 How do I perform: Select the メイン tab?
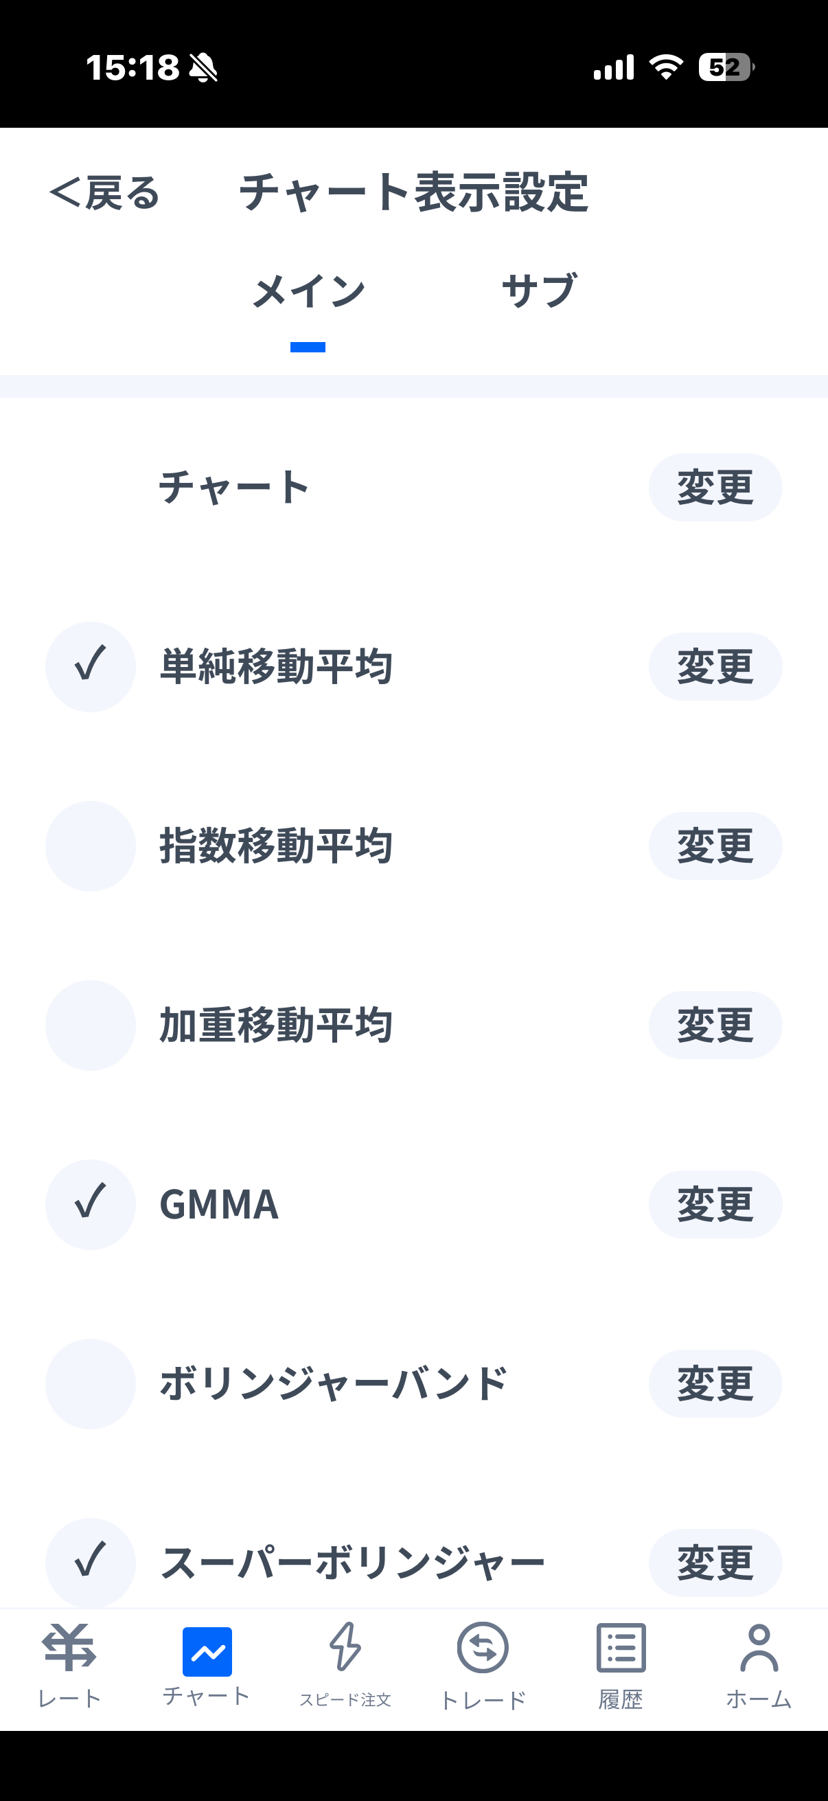tap(308, 290)
